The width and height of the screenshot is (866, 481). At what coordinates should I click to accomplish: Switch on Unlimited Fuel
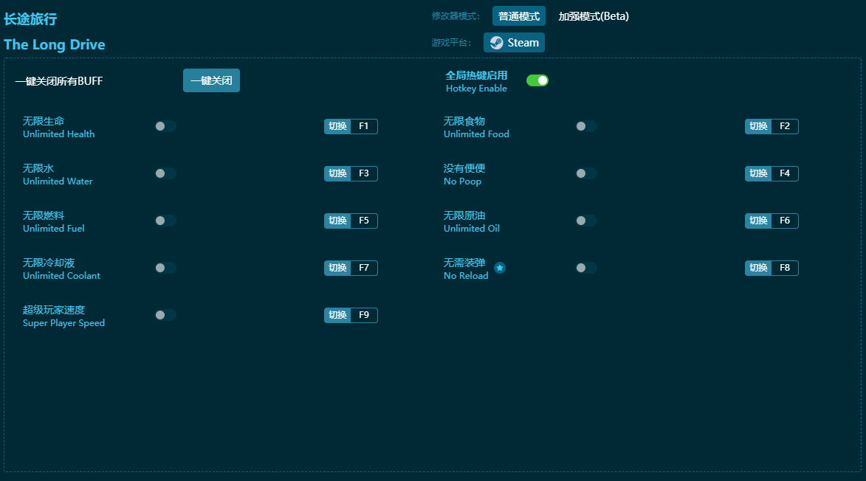click(x=165, y=221)
